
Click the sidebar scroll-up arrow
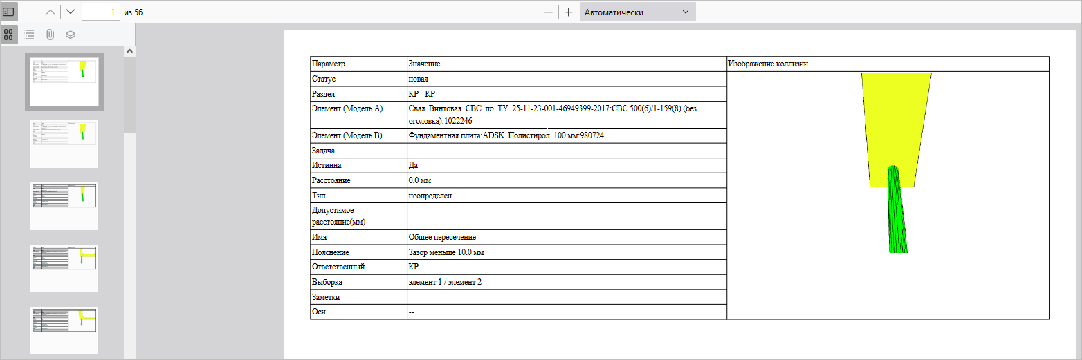(x=129, y=51)
